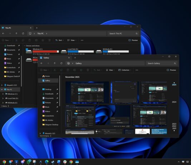The width and height of the screenshot is (191, 165).
Task: Expand WLMedia (E:) in sidebar tree
Action: 3,103
